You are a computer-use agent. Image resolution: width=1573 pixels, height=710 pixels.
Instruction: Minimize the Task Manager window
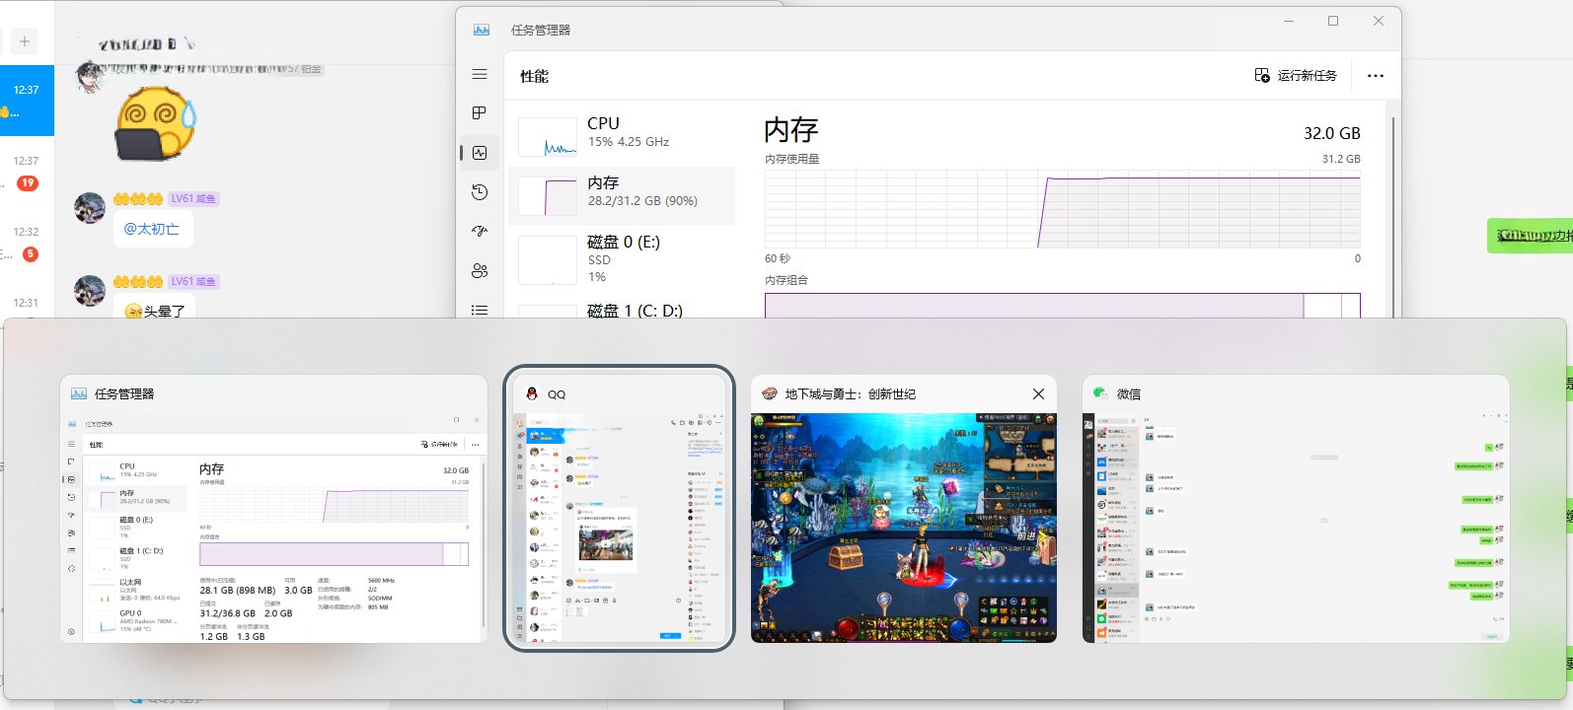pos(1289,21)
